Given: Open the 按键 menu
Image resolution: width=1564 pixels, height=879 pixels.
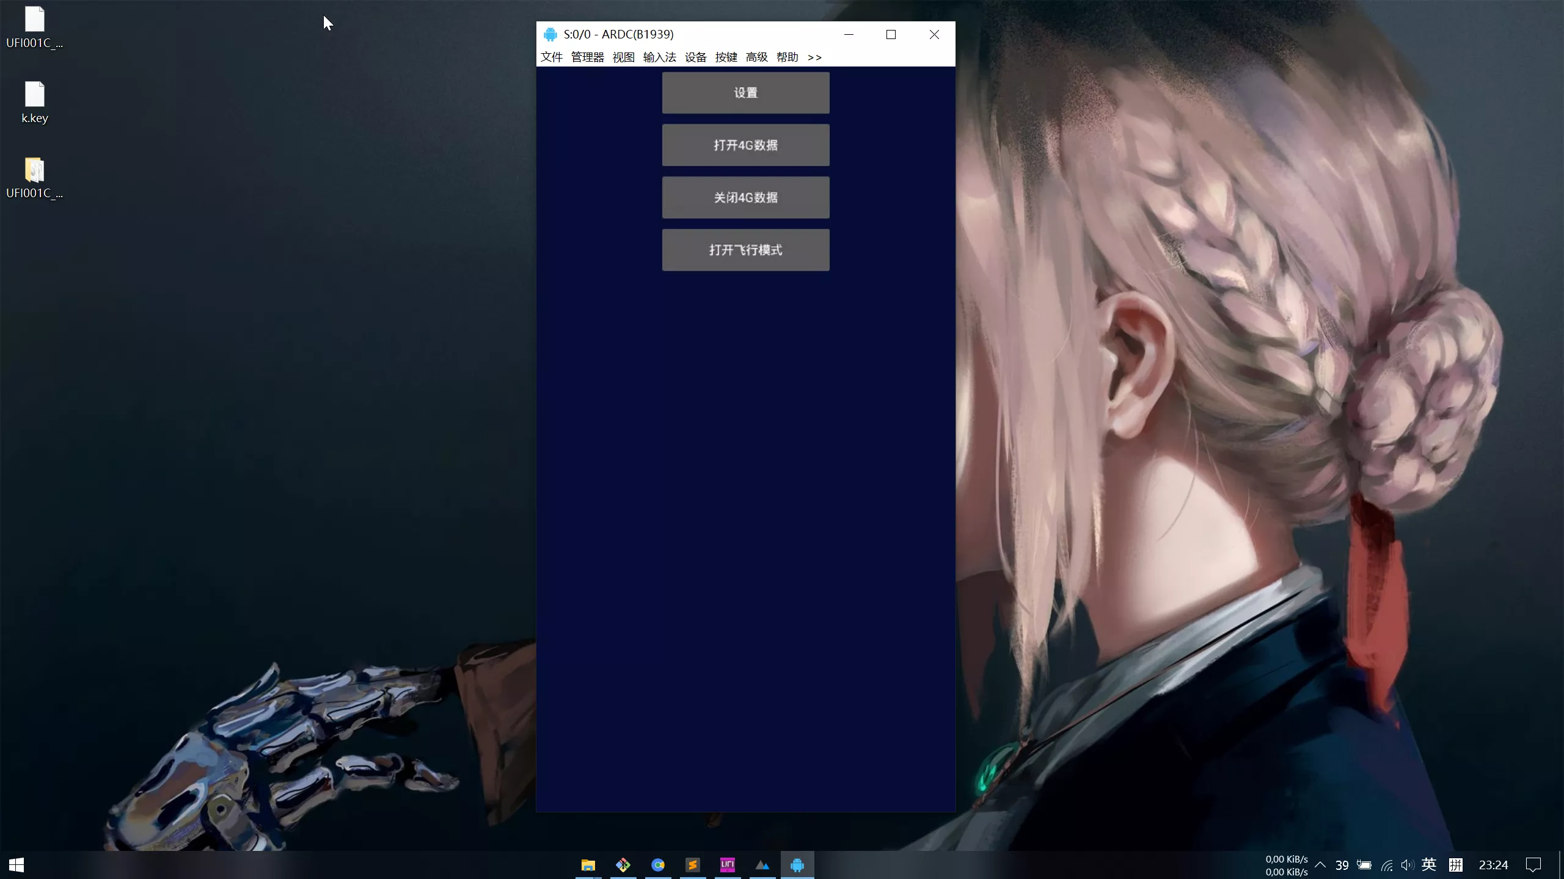Looking at the screenshot, I should click(x=726, y=57).
